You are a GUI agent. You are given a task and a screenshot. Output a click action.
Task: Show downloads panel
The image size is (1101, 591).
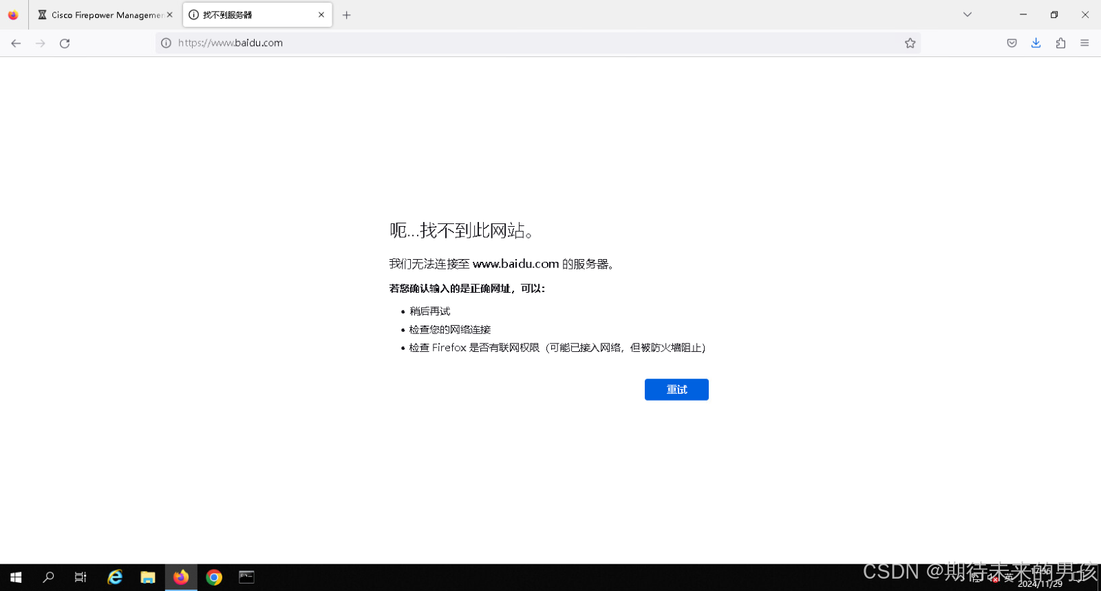click(x=1036, y=43)
